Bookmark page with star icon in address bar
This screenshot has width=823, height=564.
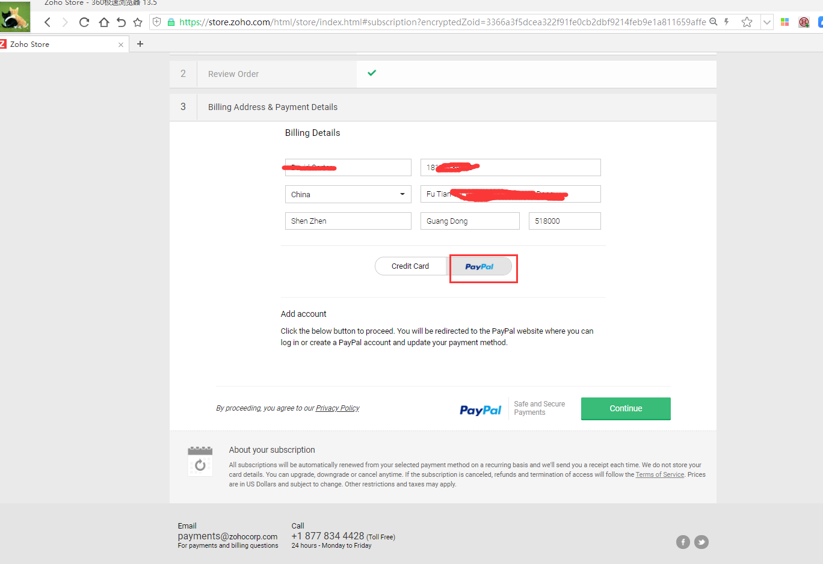747,22
